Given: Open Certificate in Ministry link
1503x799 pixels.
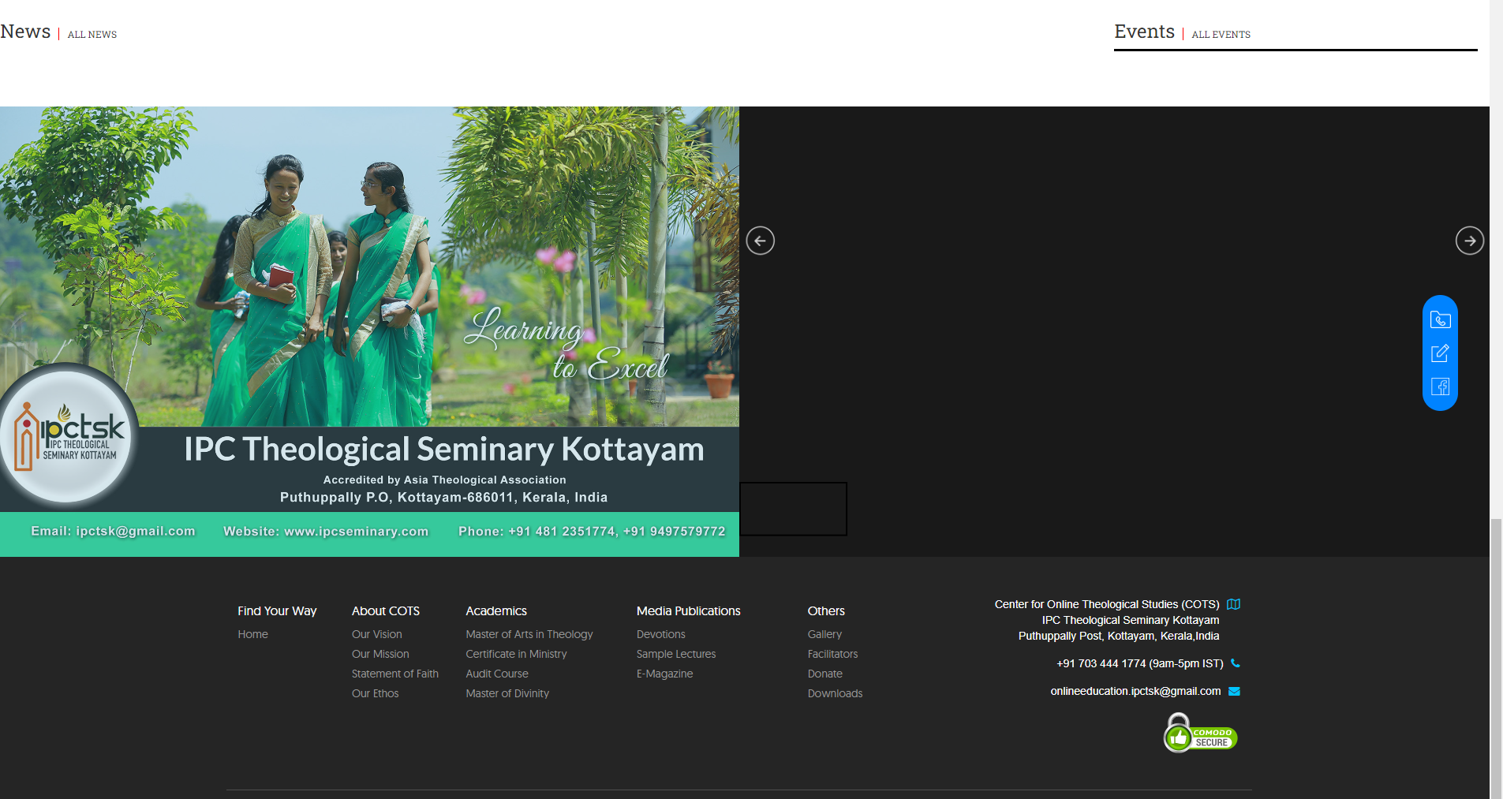Looking at the screenshot, I should pos(516,654).
